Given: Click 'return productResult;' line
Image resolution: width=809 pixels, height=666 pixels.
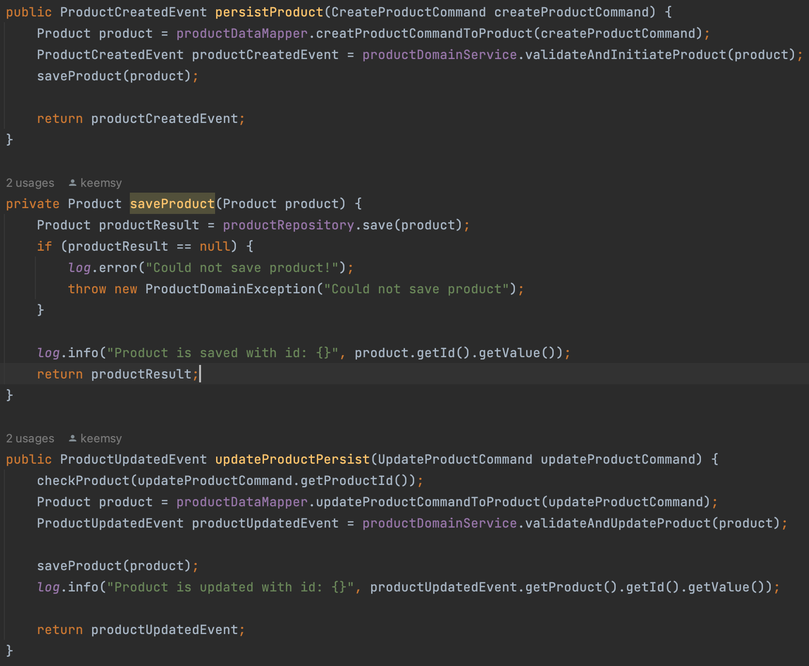Looking at the screenshot, I should pyautogui.click(x=118, y=374).
